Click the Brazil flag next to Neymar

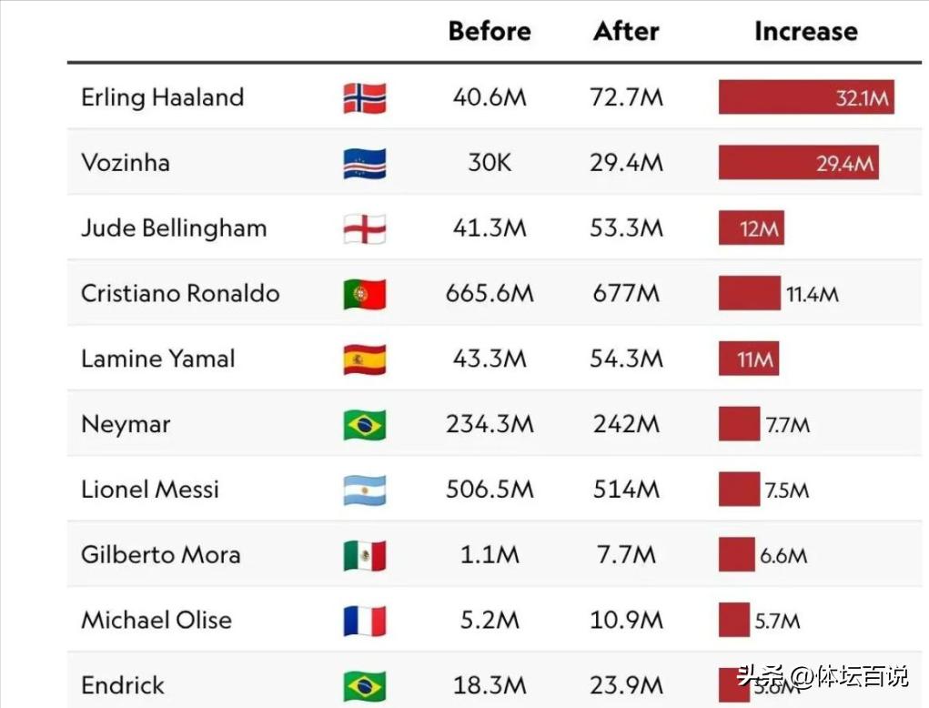364,425
